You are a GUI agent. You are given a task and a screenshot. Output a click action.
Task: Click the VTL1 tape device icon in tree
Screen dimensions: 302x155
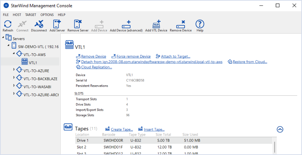coord(24,61)
